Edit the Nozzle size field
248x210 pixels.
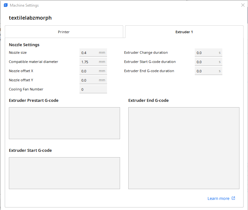tap(89, 53)
